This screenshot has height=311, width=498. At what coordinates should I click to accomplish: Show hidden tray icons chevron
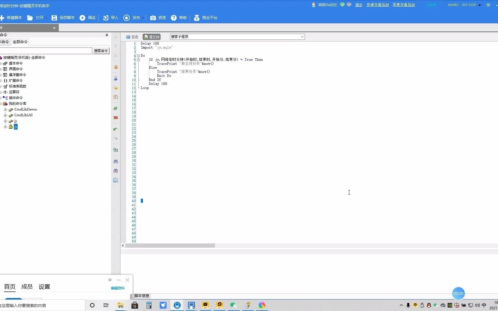(x=401, y=305)
